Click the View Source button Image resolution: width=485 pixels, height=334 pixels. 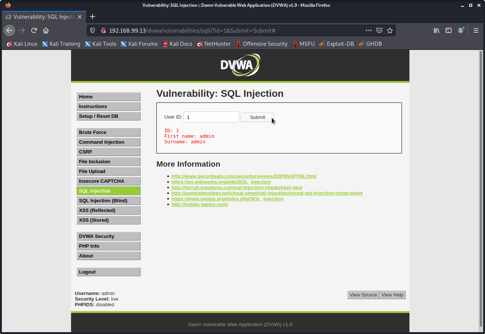pyautogui.click(x=363, y=295)
